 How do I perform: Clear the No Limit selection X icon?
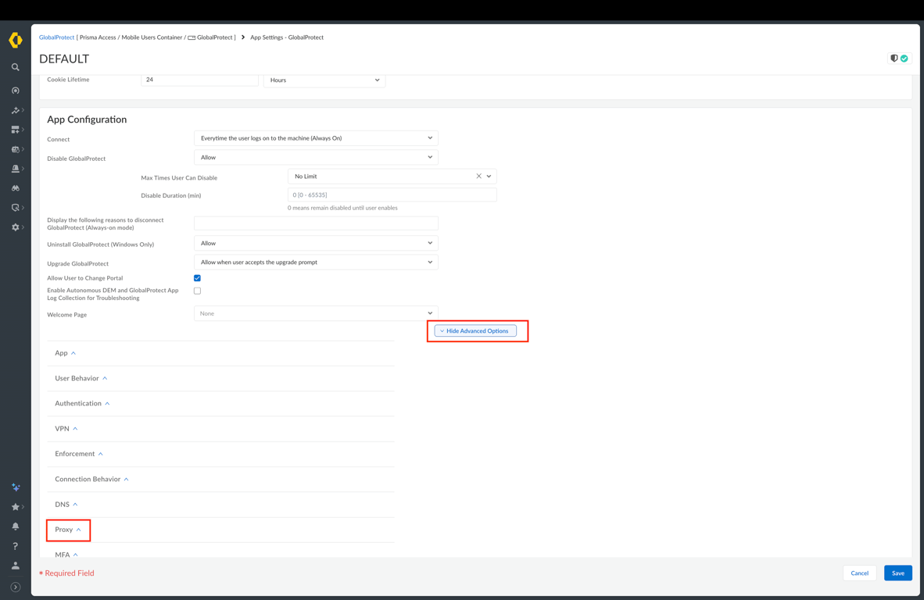tap(478, 176)
